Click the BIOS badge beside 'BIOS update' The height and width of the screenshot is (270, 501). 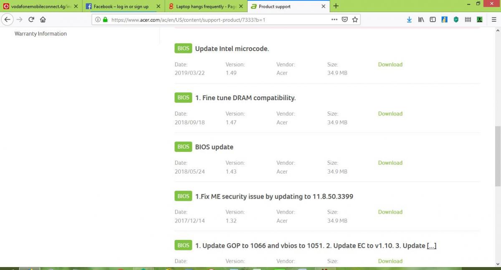(183, 147)
